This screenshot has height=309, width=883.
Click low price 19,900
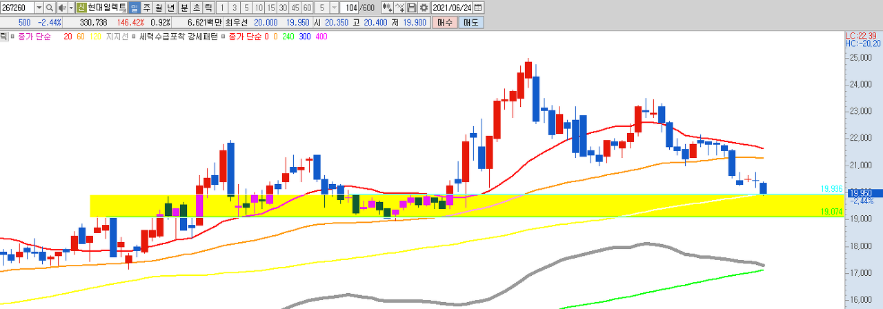(x=415, y=23)
